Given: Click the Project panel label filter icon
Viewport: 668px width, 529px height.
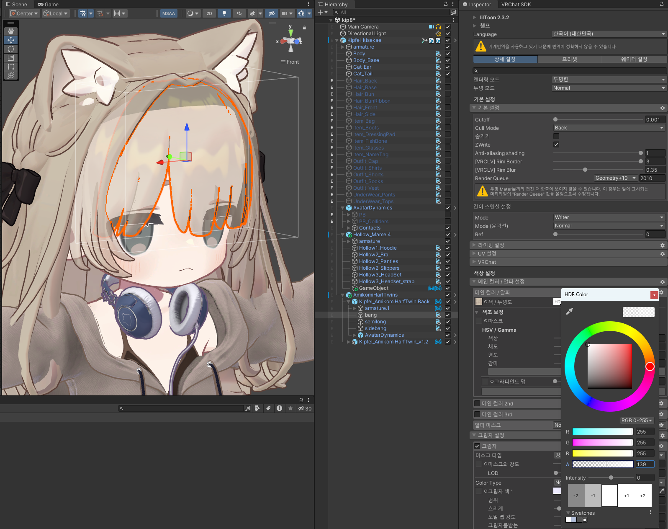Looking at the screenshot, I should (x=268, y=408).
